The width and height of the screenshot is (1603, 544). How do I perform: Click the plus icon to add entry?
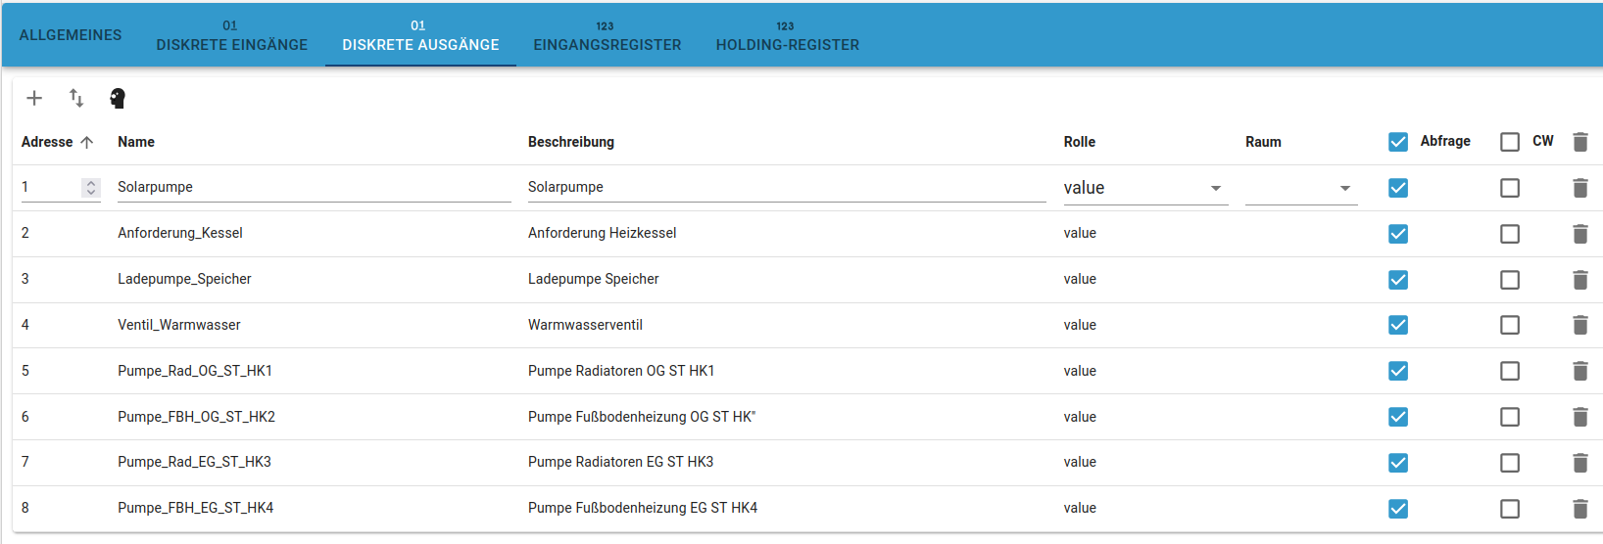point(34,98)
